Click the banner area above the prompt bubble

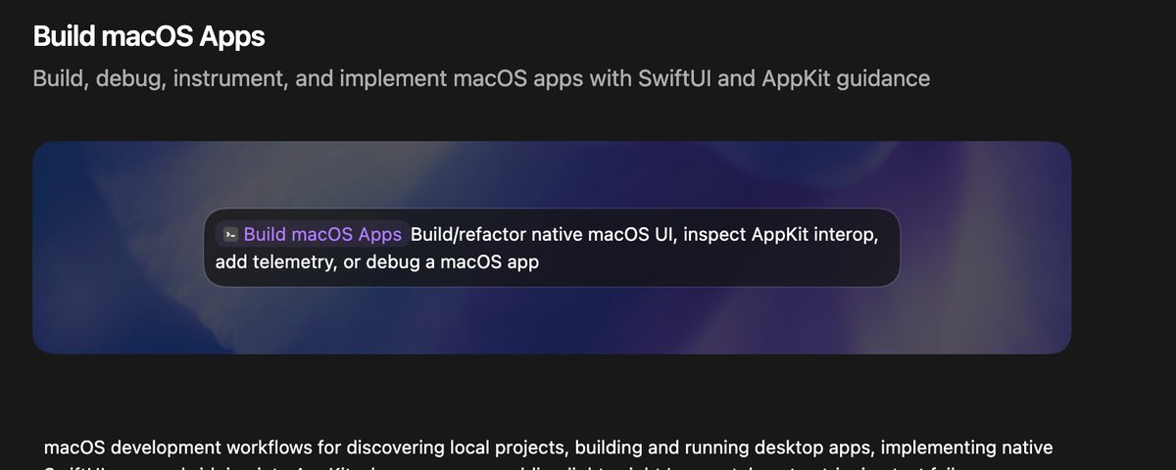(x=552, y=174)
